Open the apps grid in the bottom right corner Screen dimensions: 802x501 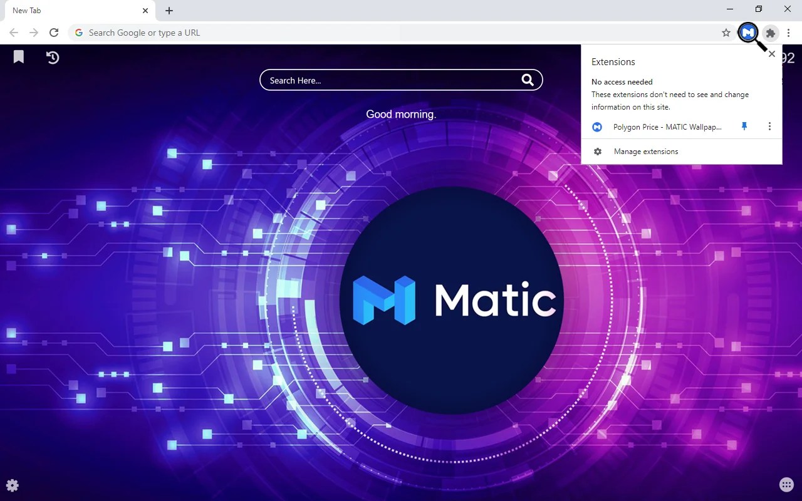[x=786, y=484]
